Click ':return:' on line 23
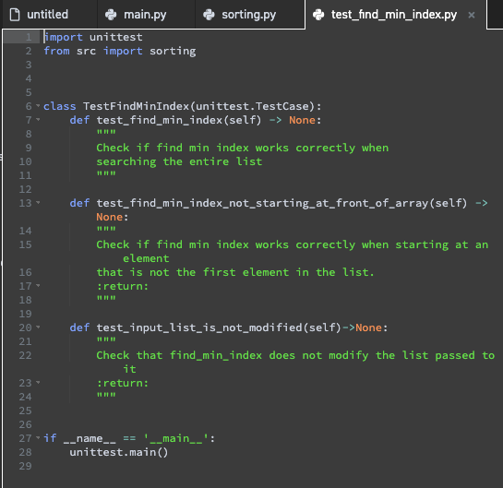The image size is (503, 488). (123, 383)
